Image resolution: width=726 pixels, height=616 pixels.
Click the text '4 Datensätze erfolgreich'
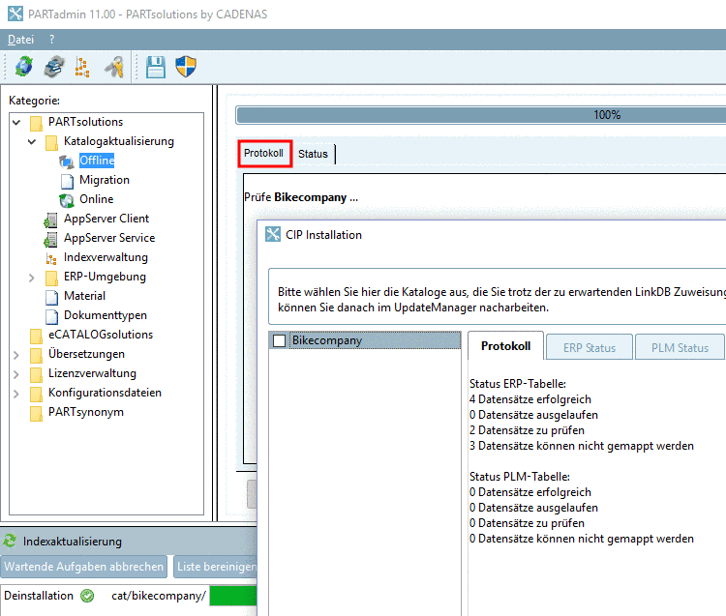click(x=530, y=399)
